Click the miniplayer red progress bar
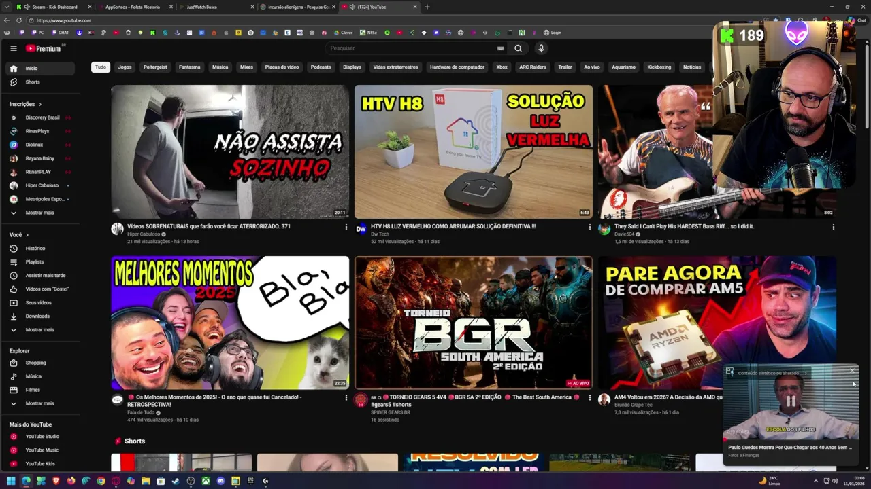Image resolution: width=871 pixels, height=489 pixels. click(x=791, y=439)
